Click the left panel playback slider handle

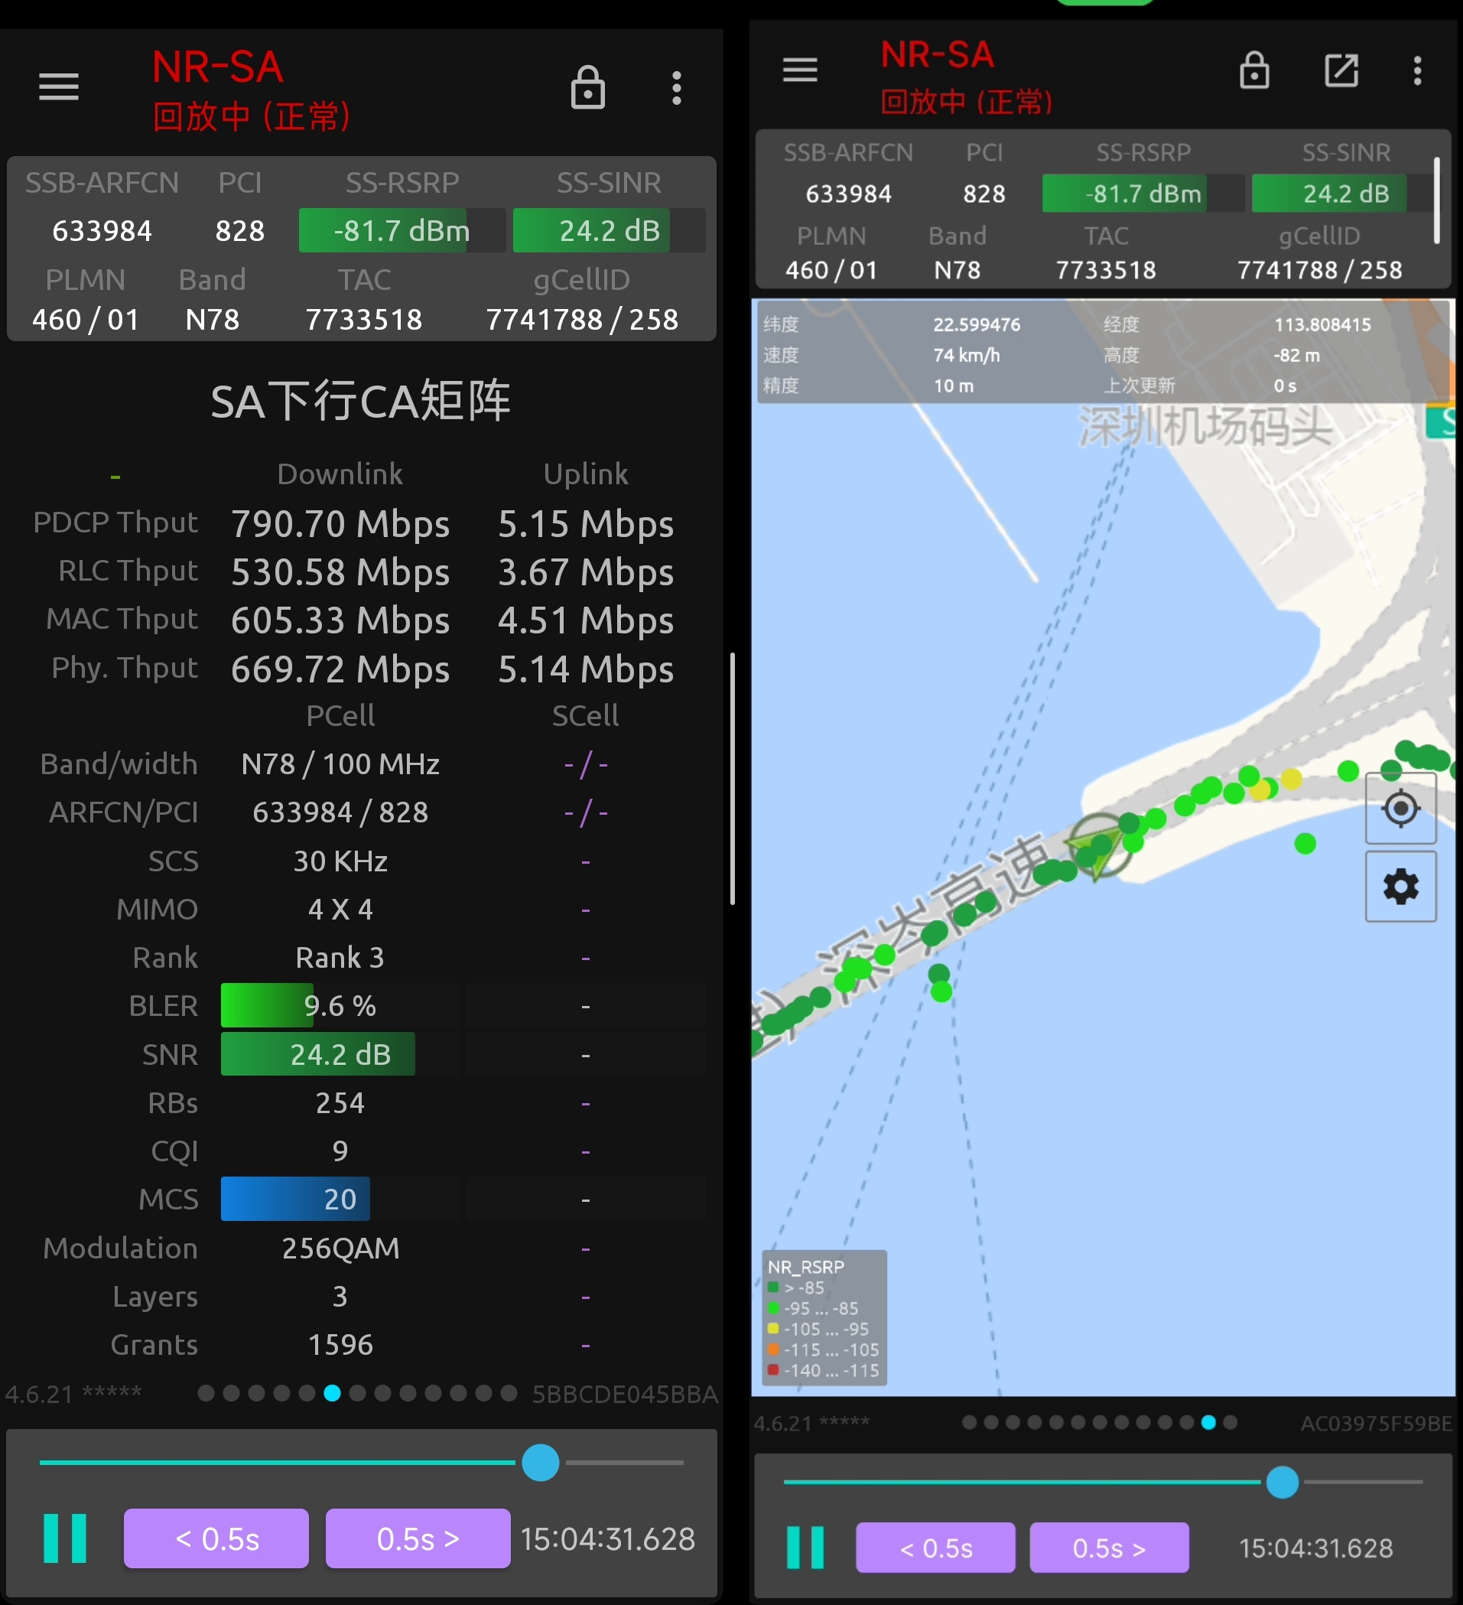(x=541, y=1463)
